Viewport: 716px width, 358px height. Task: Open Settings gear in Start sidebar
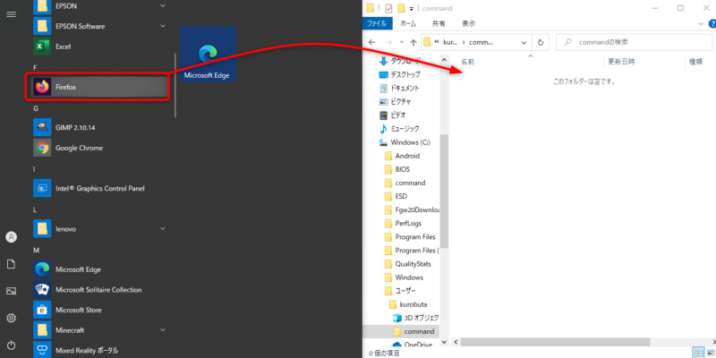point(11,318)
